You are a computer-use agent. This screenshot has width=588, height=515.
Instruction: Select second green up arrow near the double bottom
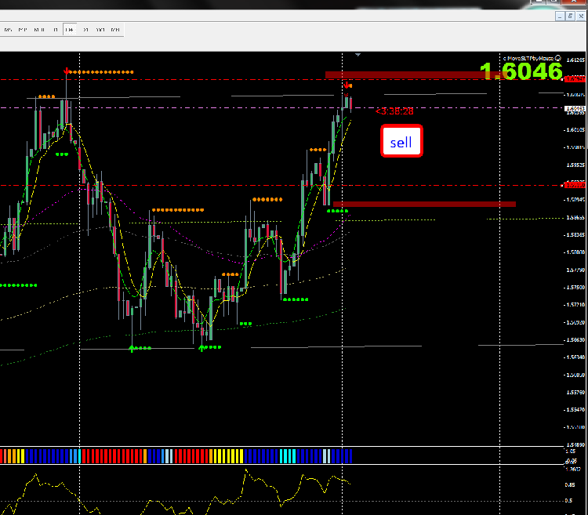[x=201, y=348]
